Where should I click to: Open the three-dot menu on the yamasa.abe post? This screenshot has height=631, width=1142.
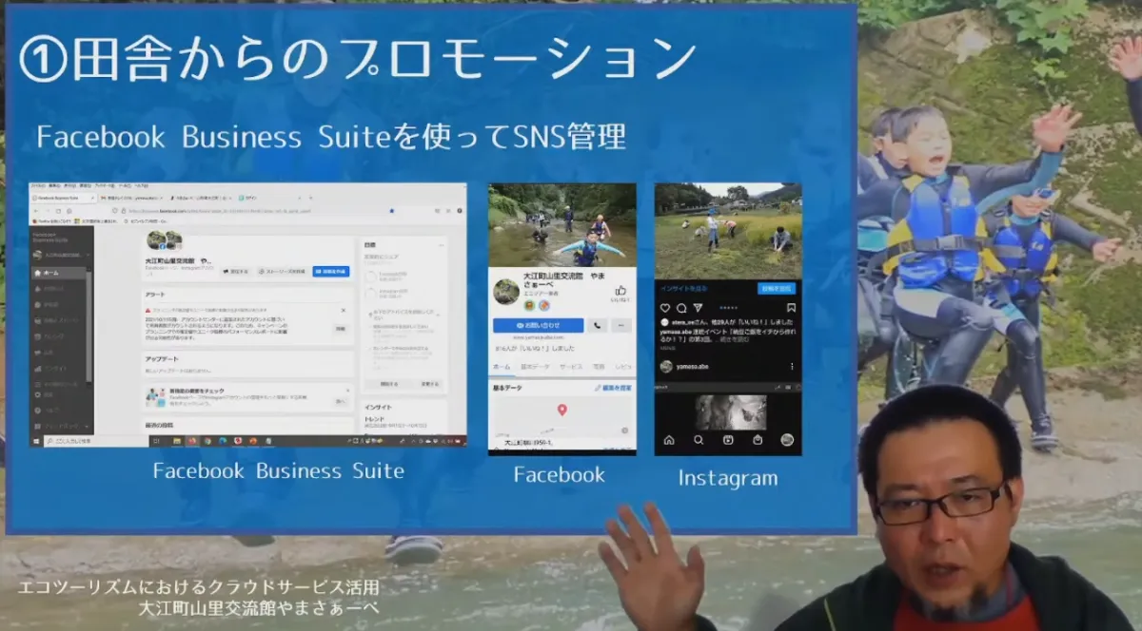tap(792, 366)
